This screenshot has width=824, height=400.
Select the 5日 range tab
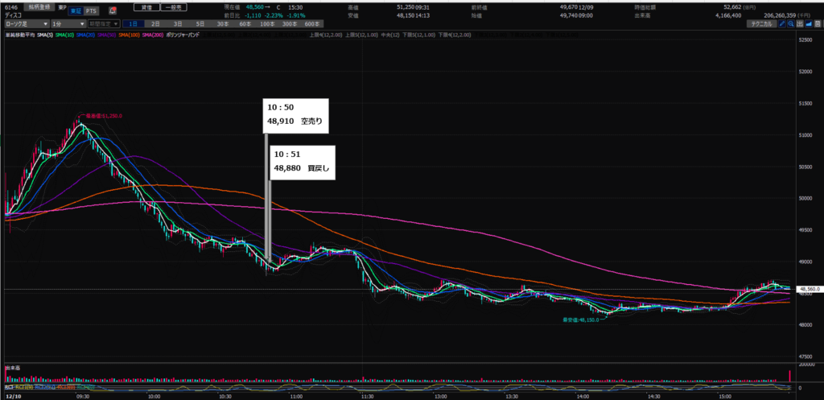coord(200,24)
